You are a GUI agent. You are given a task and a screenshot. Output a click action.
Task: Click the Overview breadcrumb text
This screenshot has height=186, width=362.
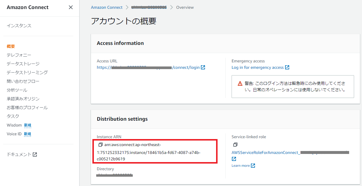click(x=185, y=7)
